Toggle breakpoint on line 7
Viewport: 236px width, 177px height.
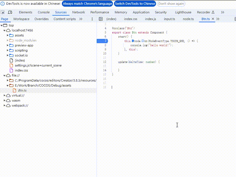[105, 41]
